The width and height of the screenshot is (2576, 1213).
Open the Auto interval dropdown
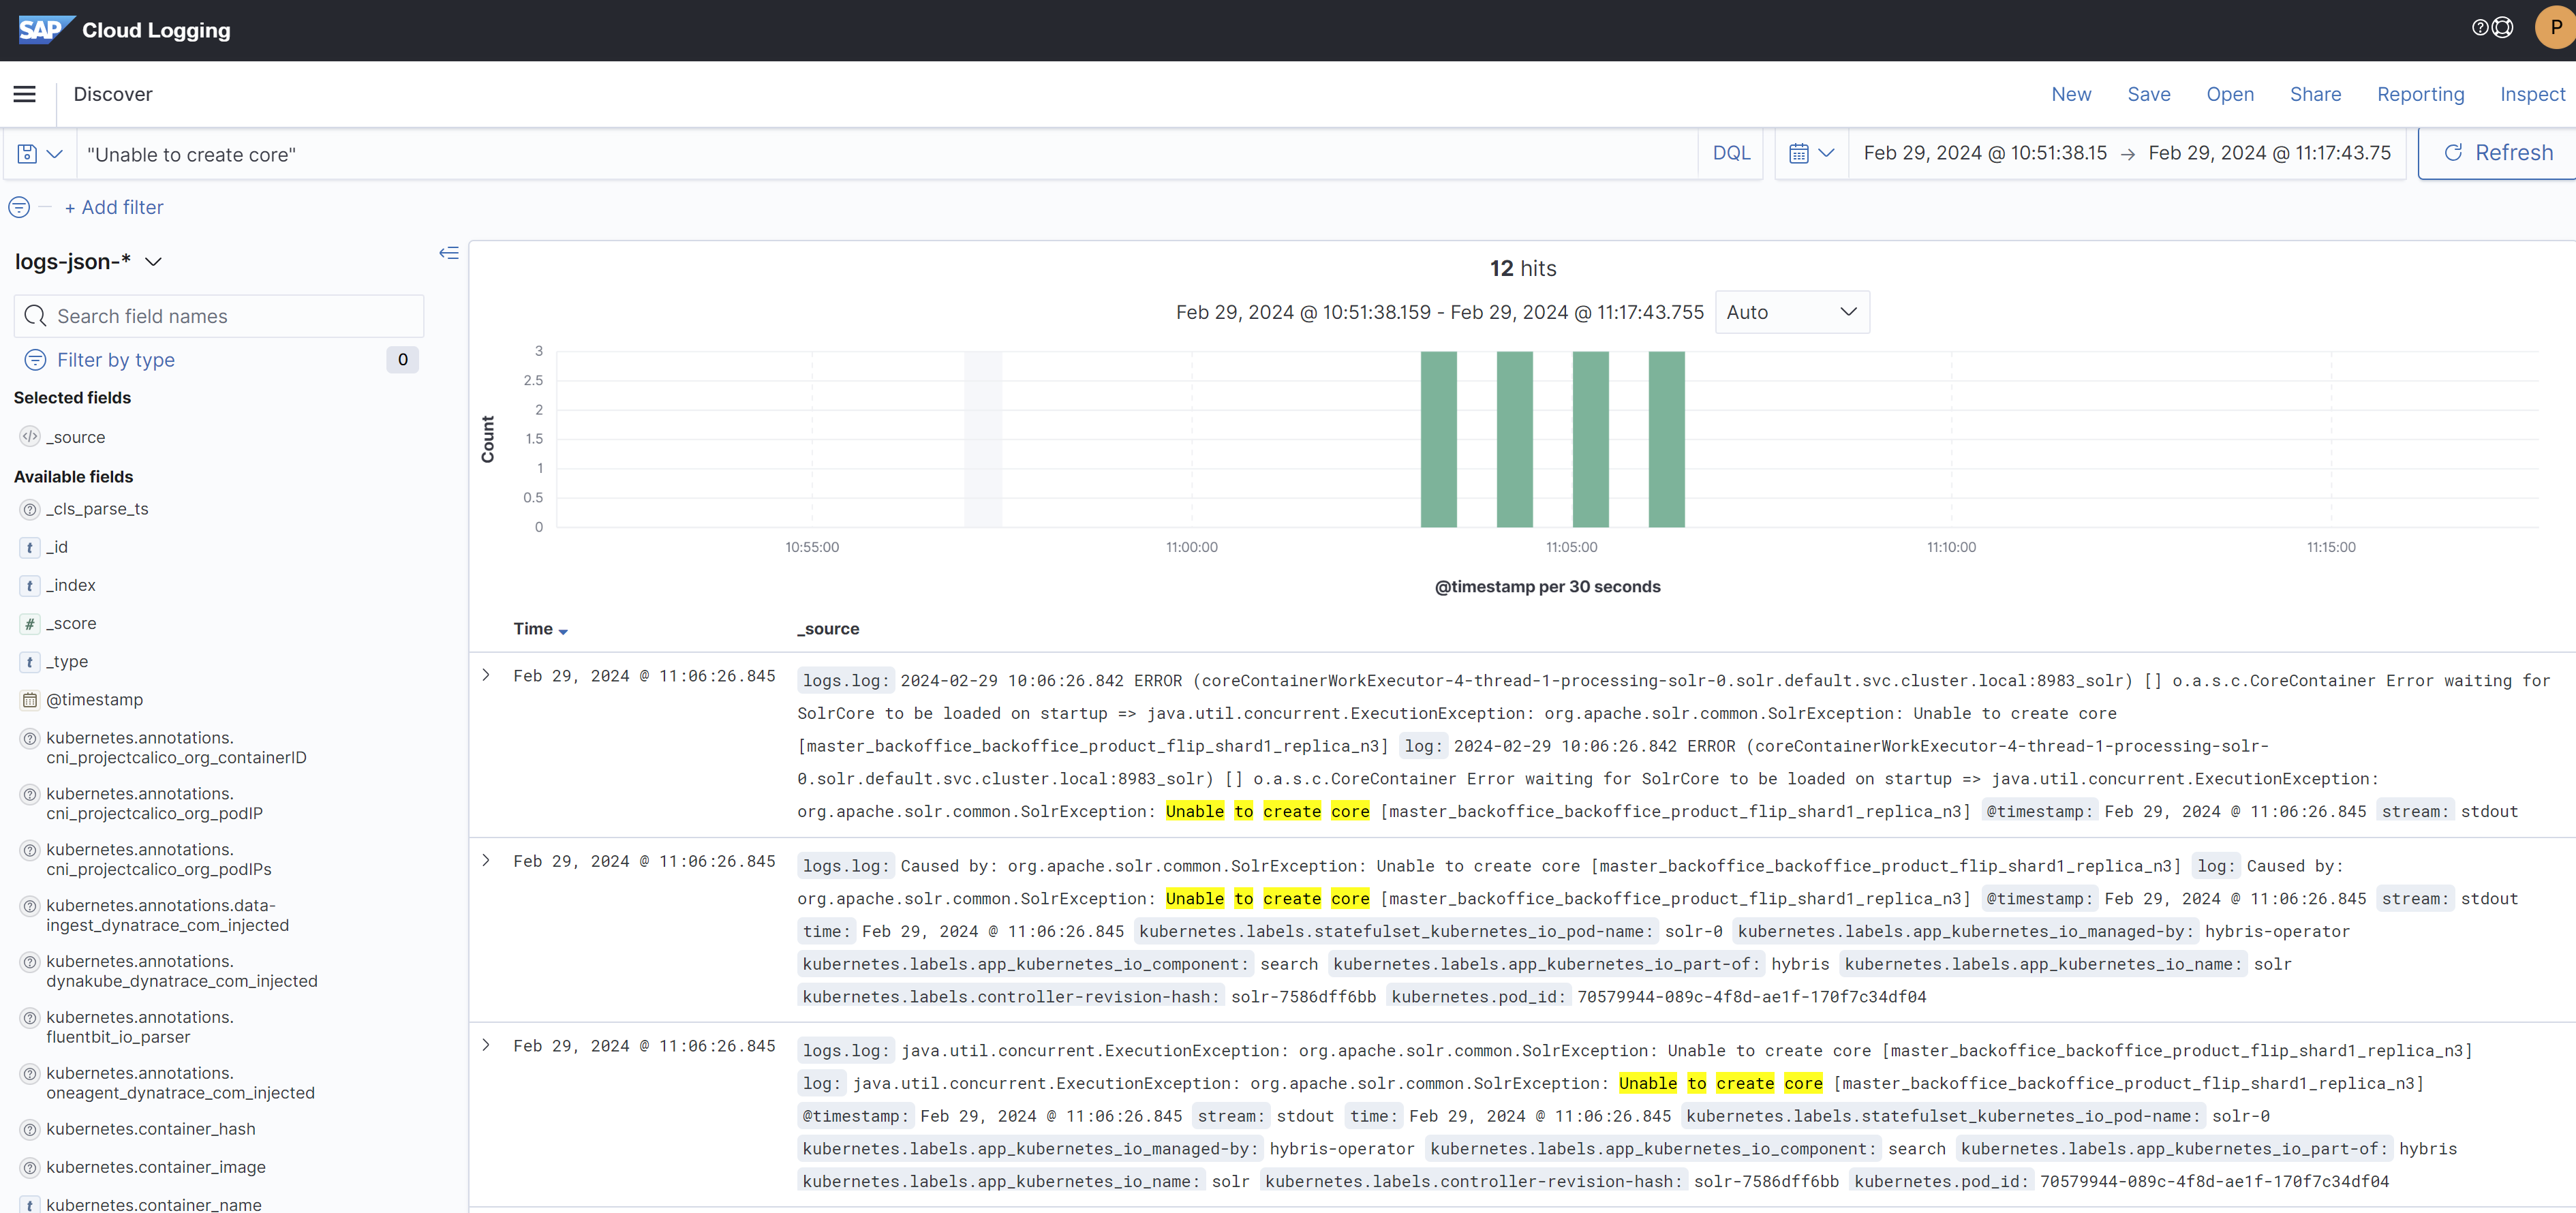click(1792, 312)
